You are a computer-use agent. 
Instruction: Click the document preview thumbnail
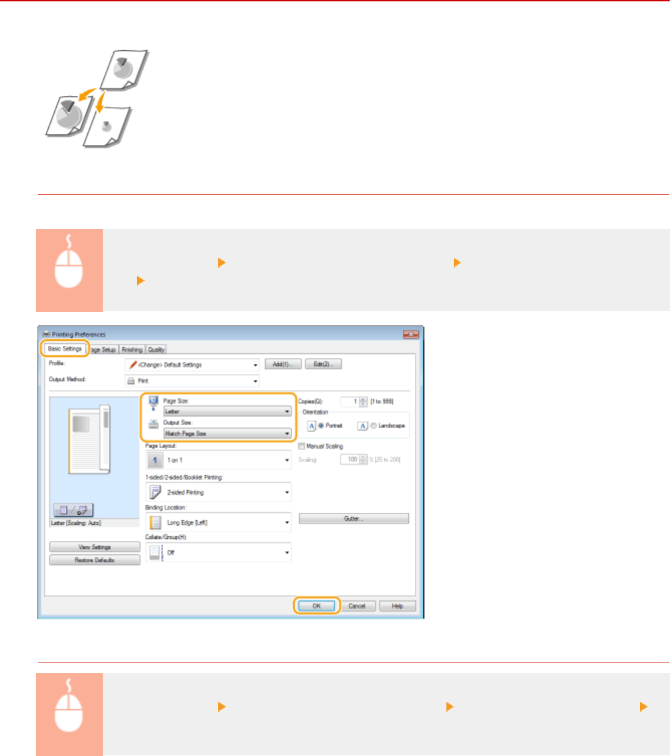(89, 439)
